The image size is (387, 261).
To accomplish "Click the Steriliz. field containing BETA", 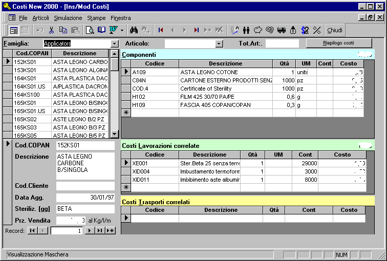I will (85, 209).
